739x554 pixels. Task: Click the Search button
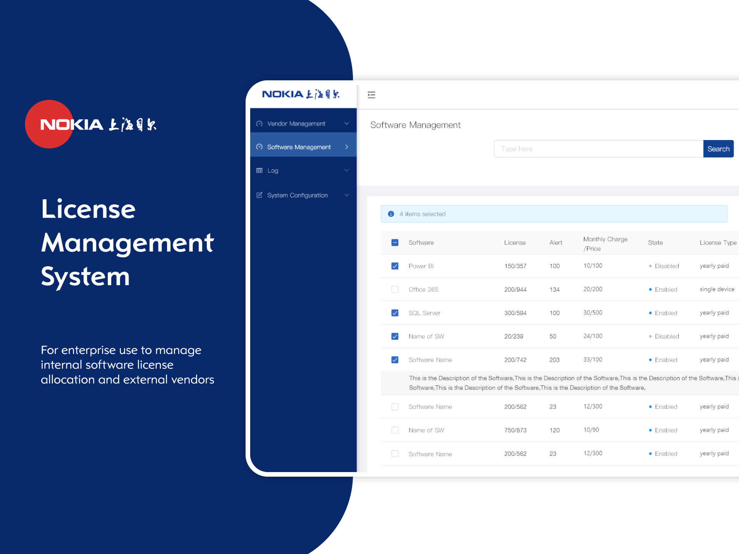(718, 149)
